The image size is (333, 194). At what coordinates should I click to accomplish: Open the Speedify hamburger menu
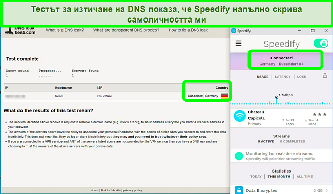[238, 44]
